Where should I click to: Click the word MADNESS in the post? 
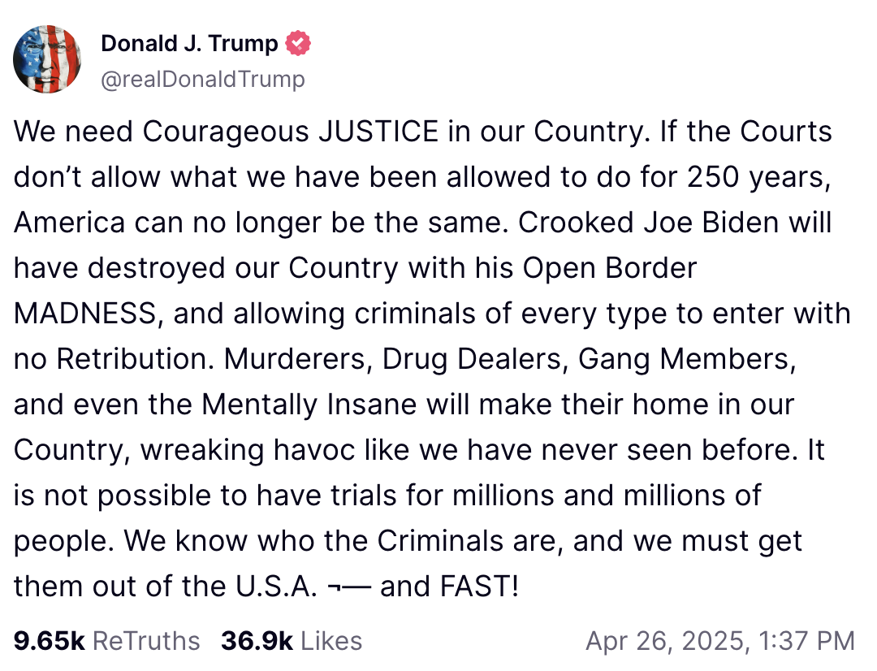85,314
